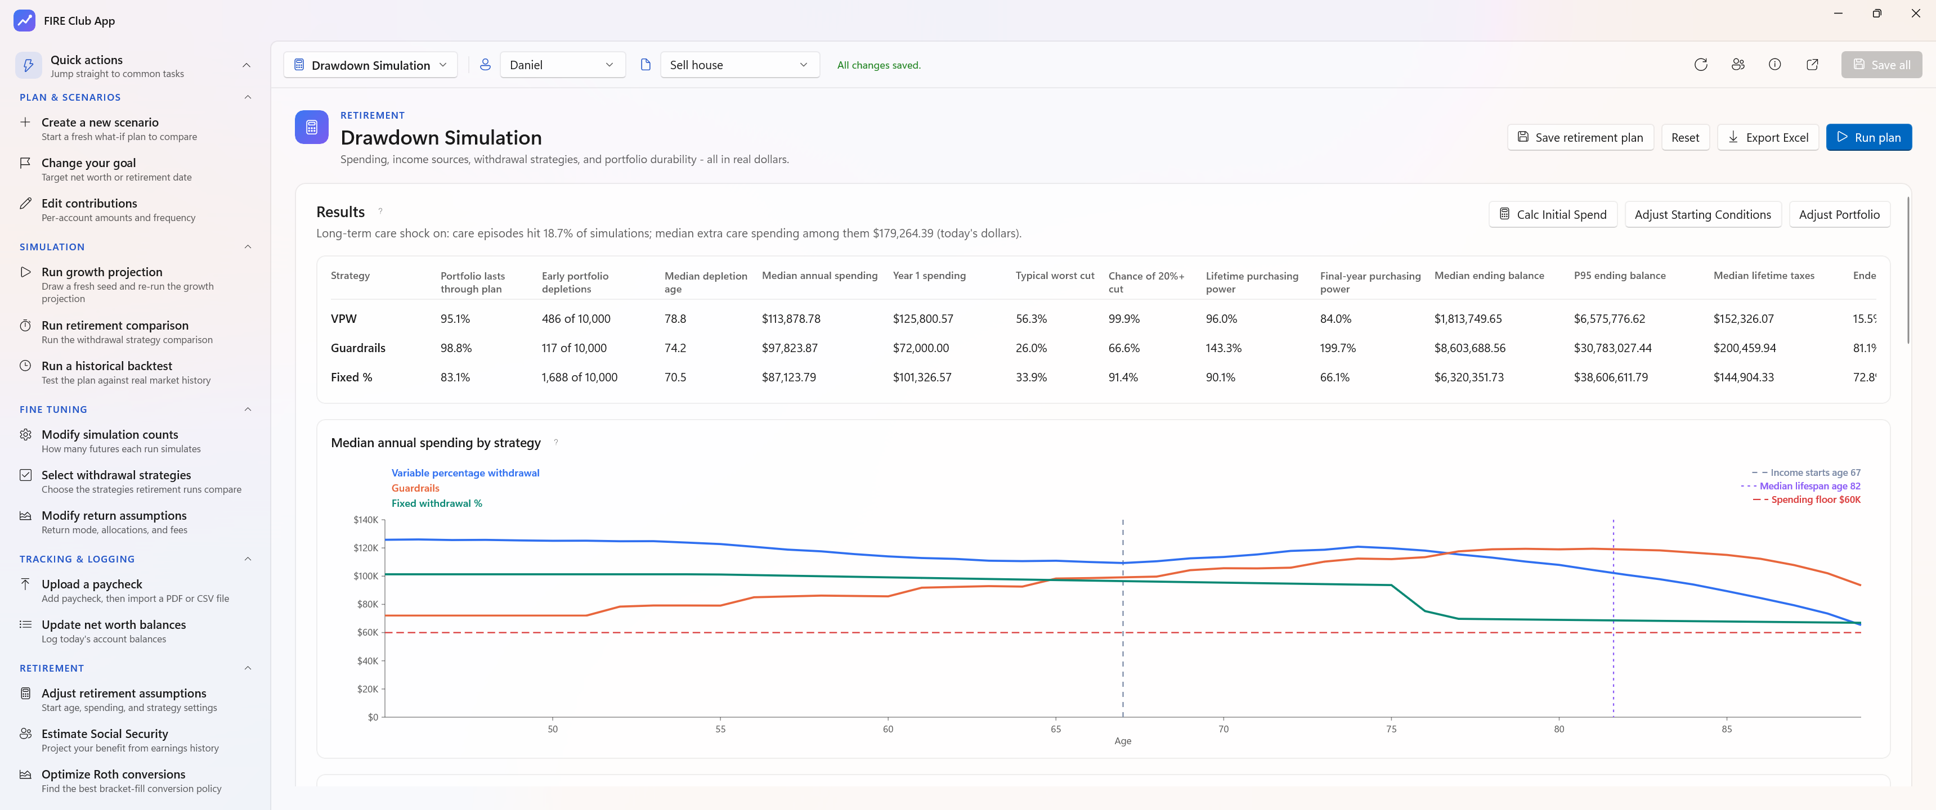Viewport: 1936px width, 810px height.
Task: Click the refresh icon in the top toolbar
Action: coord(1701,65)
